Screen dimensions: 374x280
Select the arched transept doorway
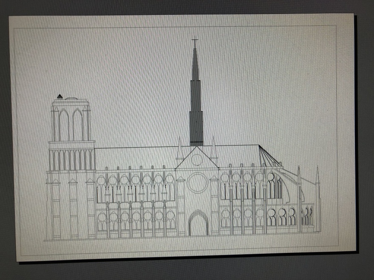(198, 224)
